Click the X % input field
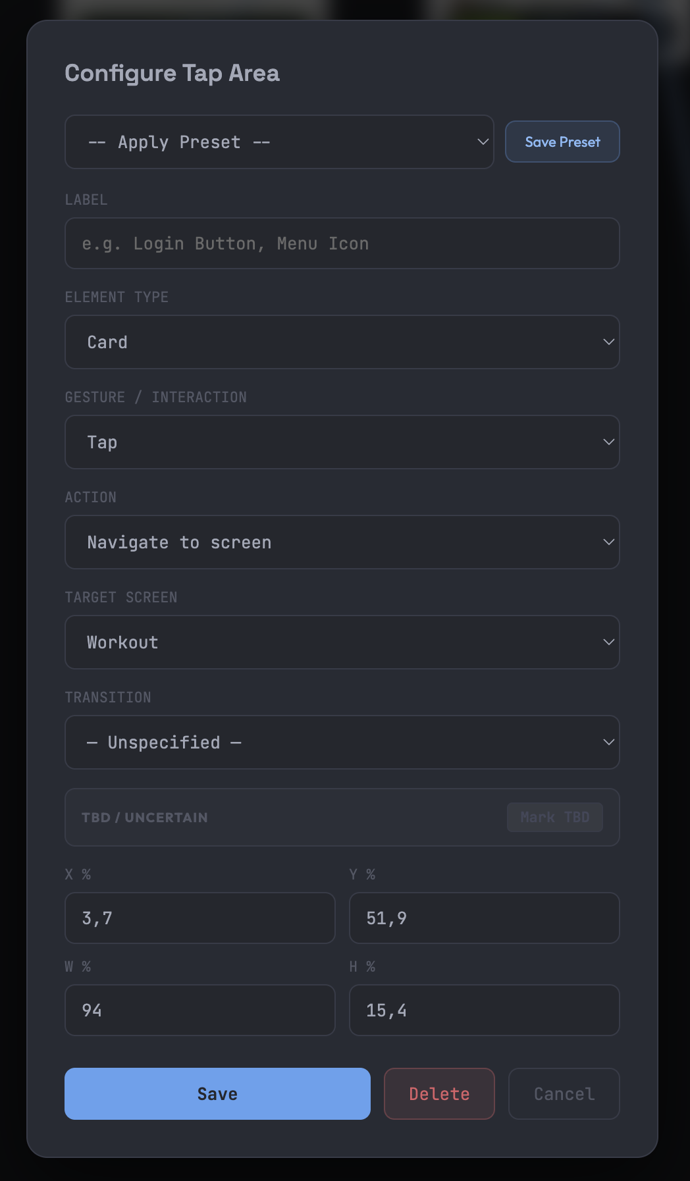690x1181 pixels. pyautogui.click(x=199, y=918)
